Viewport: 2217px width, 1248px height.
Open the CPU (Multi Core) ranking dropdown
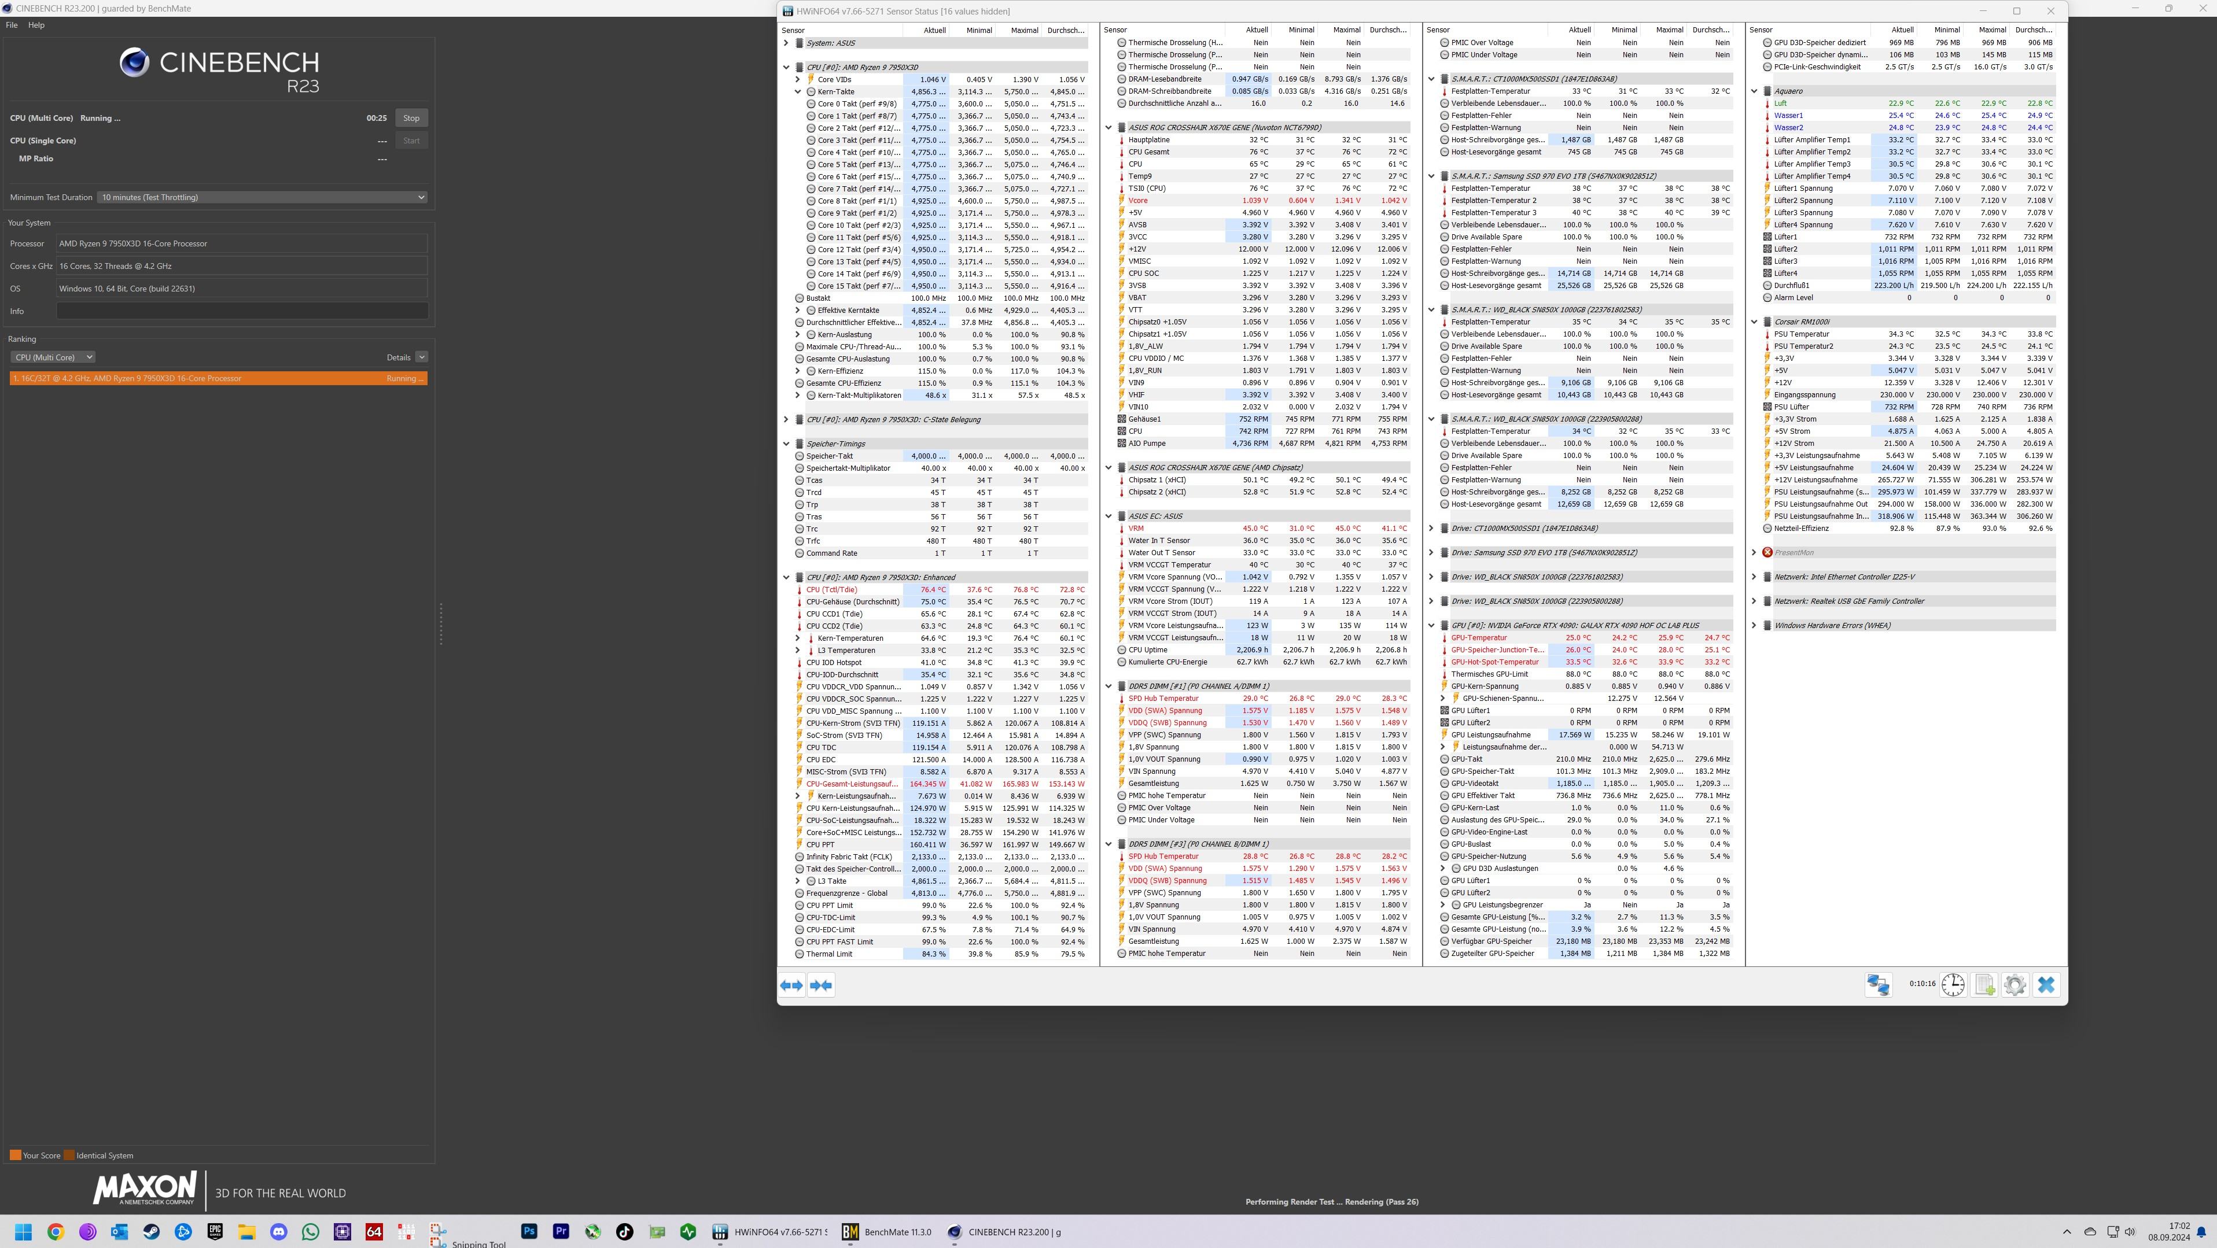click(53, 357)
